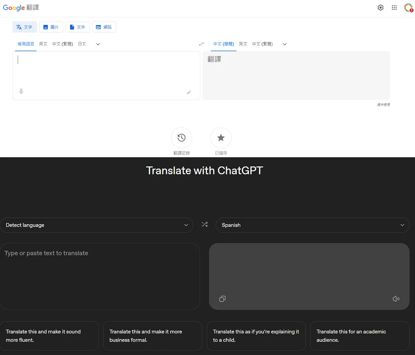Swap source and target languages in Google Translate
This screenshot has width=415, height=355.
(x=201, y=44)
